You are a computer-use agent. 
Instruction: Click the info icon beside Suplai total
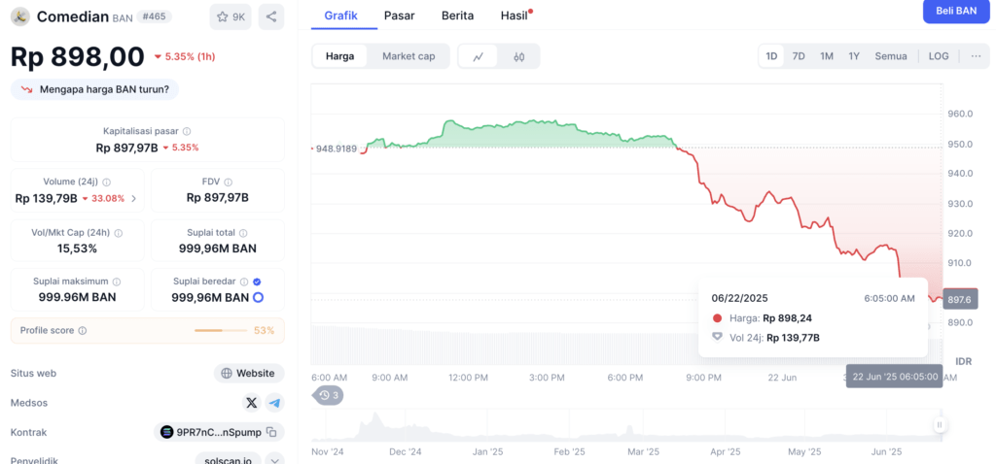click(x=243, y=233)
